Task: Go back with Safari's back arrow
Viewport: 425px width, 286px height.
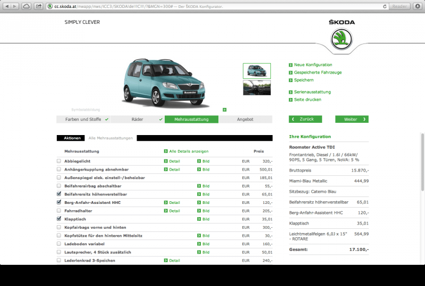Action: point(7,6)
